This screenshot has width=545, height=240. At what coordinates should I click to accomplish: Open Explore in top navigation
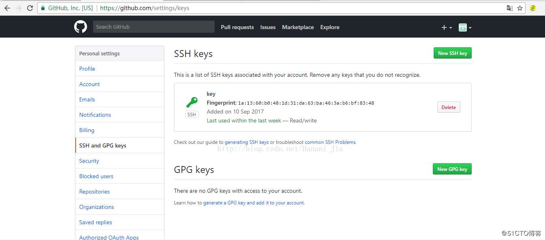330,27
